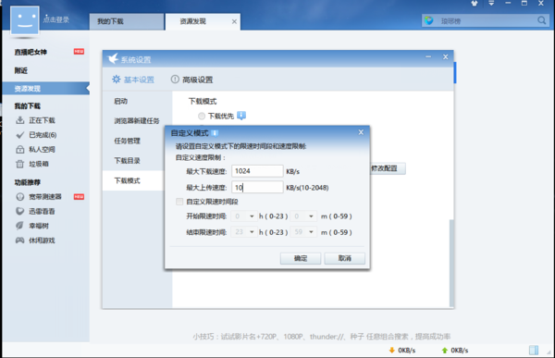Viewport: 555px width, 358px height.
Task: Open the 已完成(6) completed list checkmark icon
Action: [19, 135]
